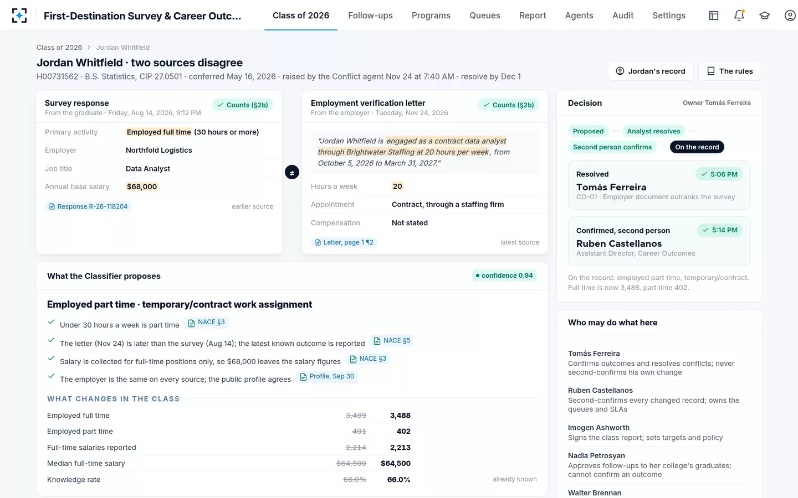Open the layout panel icon in header

(x=714, y=15)
